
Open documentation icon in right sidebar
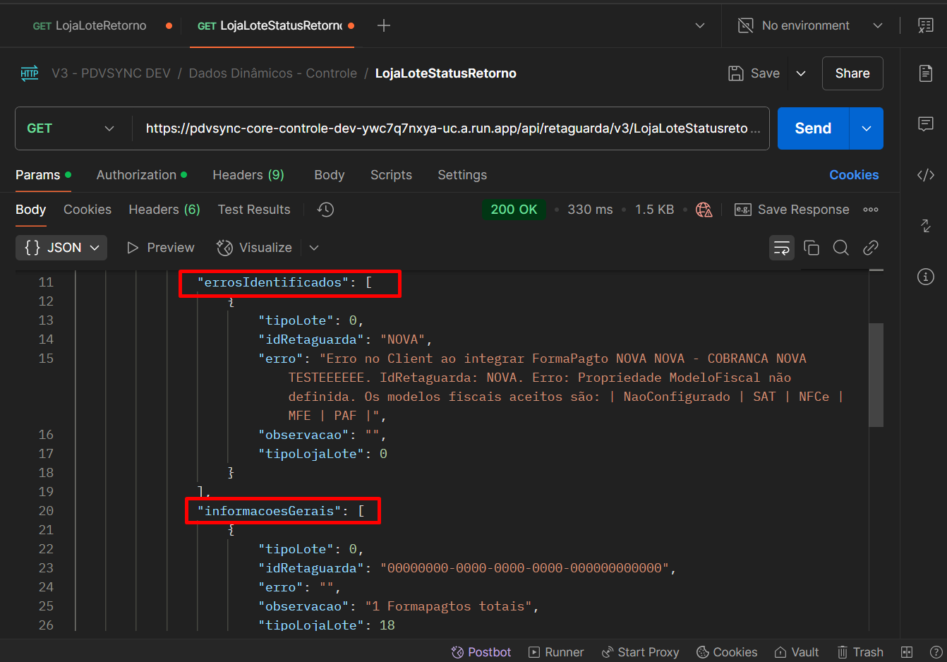[x=926, y=73]
